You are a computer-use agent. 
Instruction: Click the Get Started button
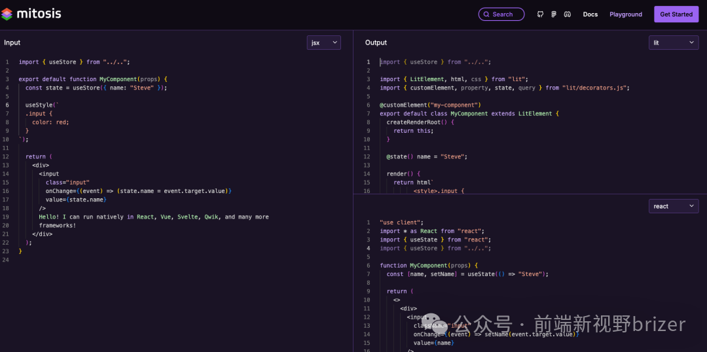(x=676, y=14)
